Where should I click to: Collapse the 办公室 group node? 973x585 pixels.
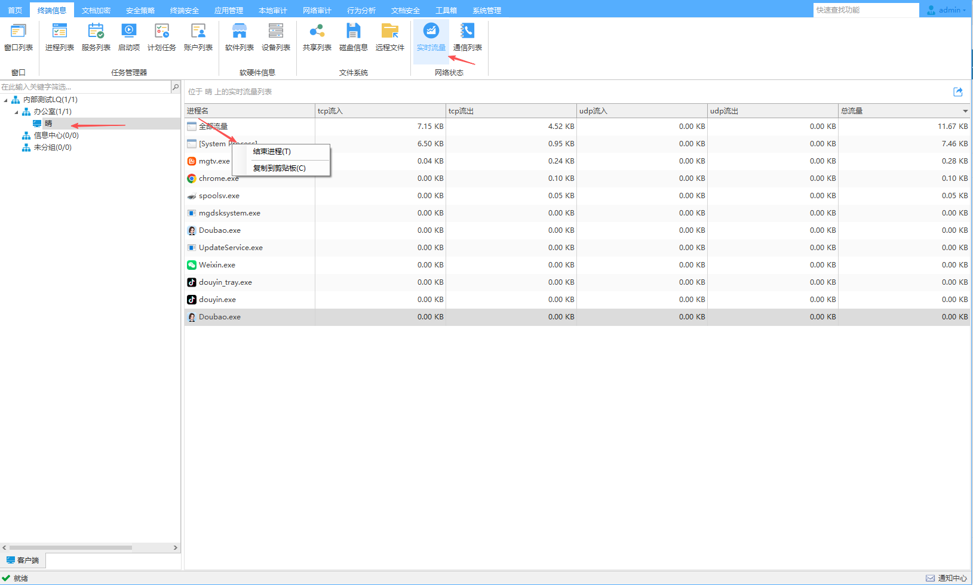point(17,112)
